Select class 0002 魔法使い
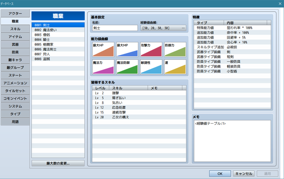 click(58, 30)
